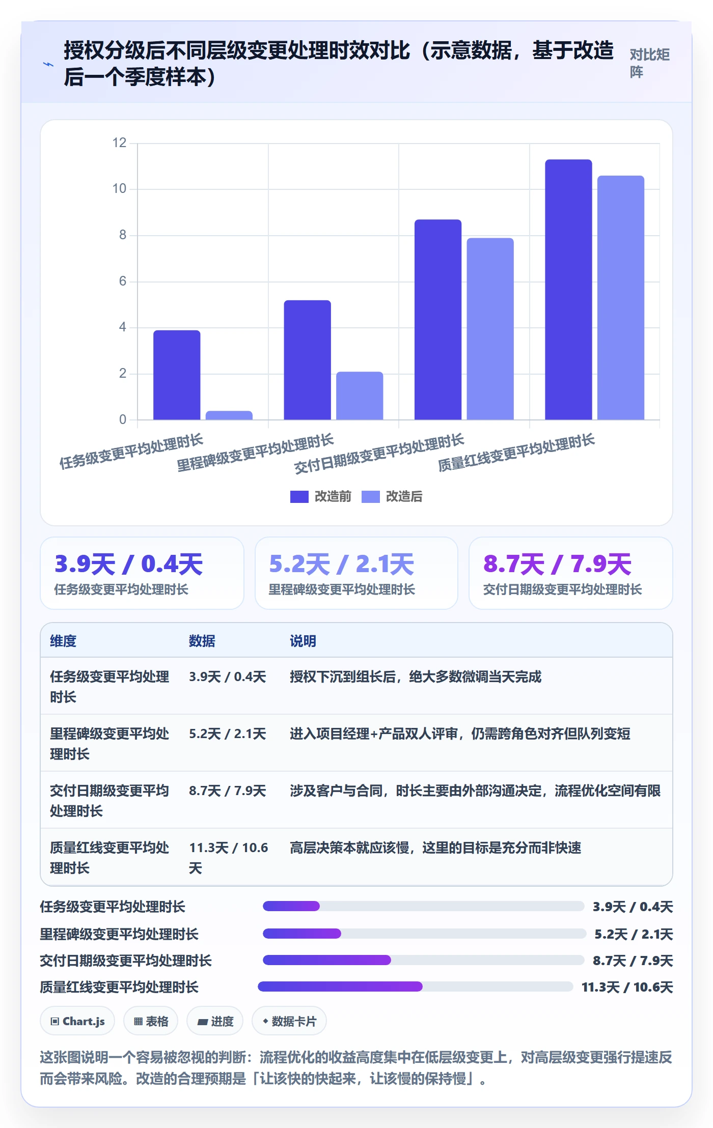The height and width of the screenshot is (1128, 713).
Task: Click the 改造后 bar for 任务级变更
Action: click(229, 415)
